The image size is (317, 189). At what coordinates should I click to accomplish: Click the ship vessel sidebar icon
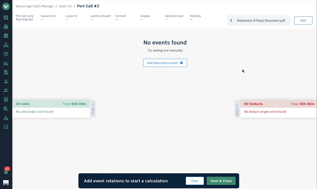click(x=6, y=27)
